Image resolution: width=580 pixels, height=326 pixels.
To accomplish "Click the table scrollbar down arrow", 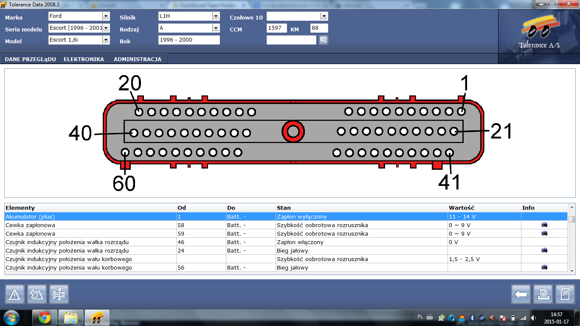I will click(x=572, y=271).
